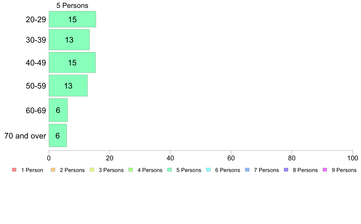Select the 40-49 bar
This screenshot has width=361, height=224.
click(72, 62)
